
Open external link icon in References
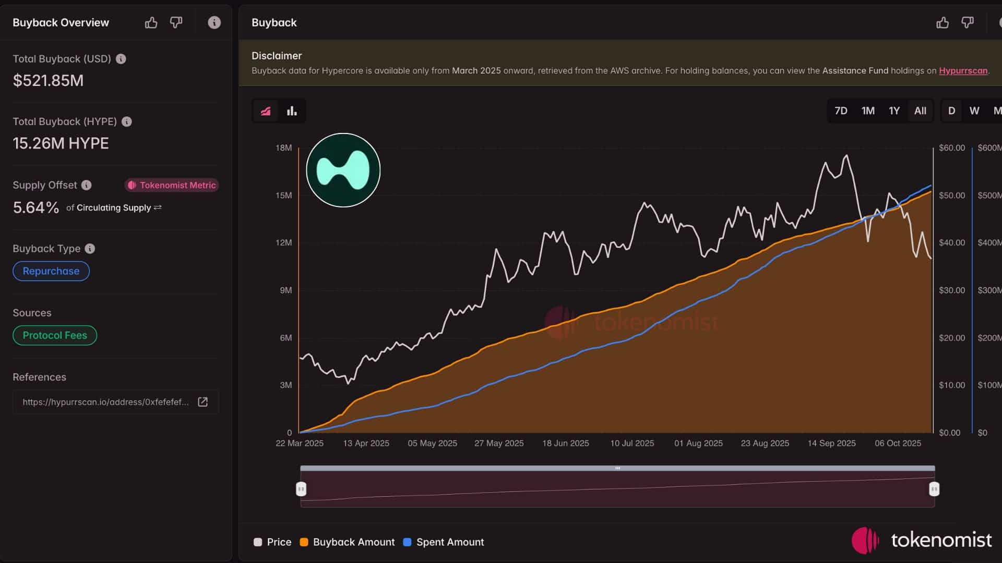(202, 402)
